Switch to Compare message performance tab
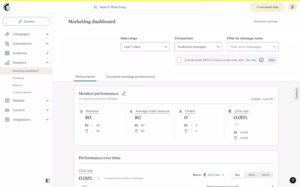300x187 pixels. tap(130, 77)
